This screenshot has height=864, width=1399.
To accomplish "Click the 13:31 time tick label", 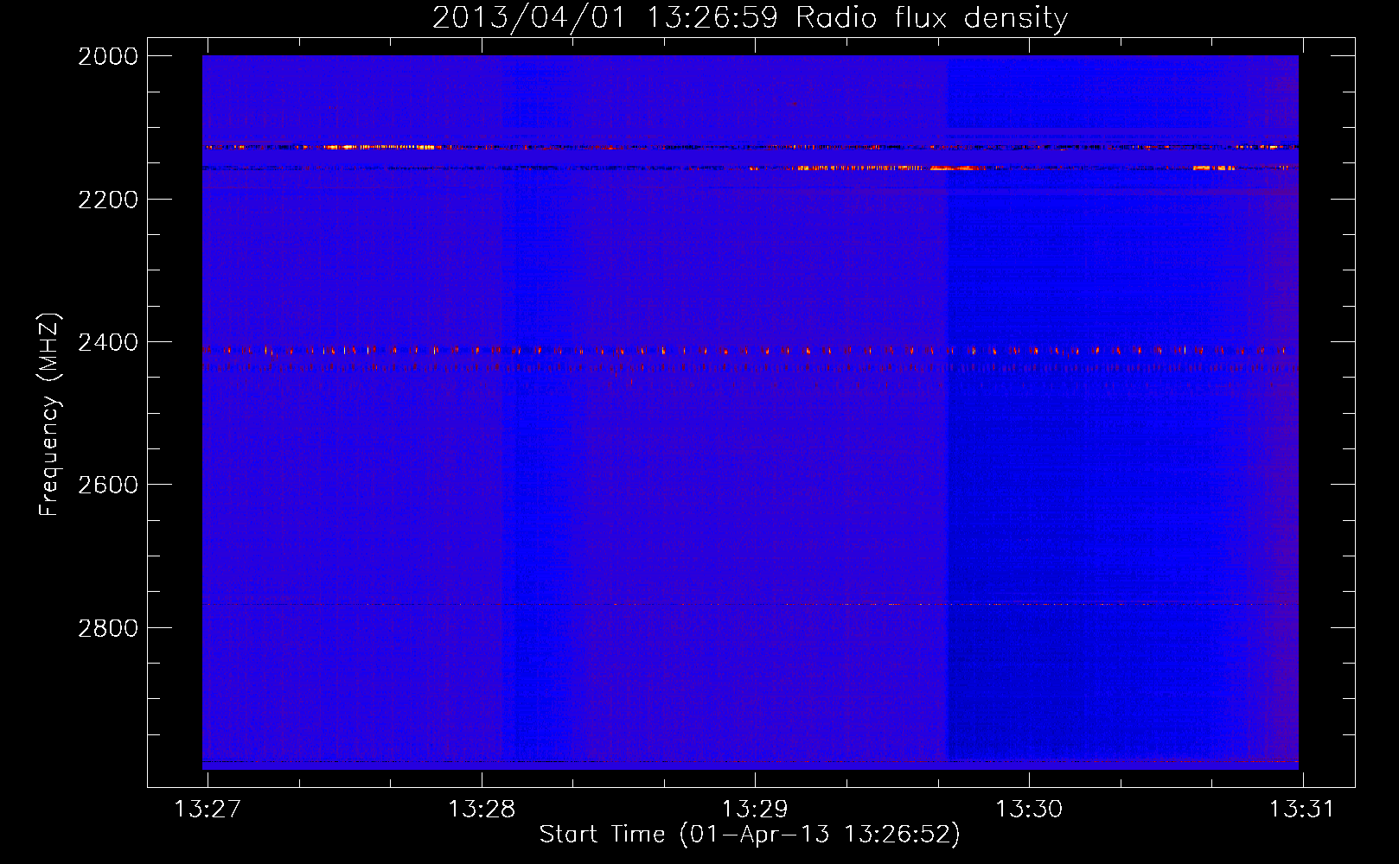I will [x=1302, y=810].
